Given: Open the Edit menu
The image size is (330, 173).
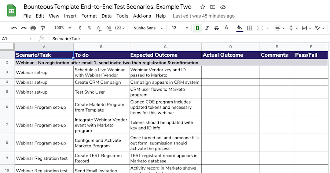Looking at the screenshot, I should coord(40,16).
